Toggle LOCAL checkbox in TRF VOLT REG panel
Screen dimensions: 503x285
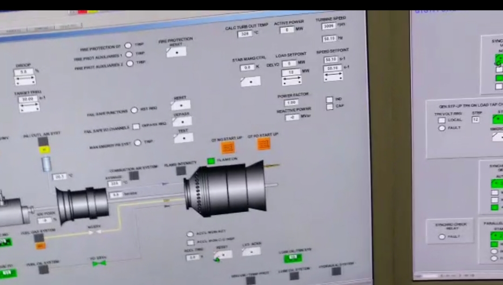click(x=442, y=120)
